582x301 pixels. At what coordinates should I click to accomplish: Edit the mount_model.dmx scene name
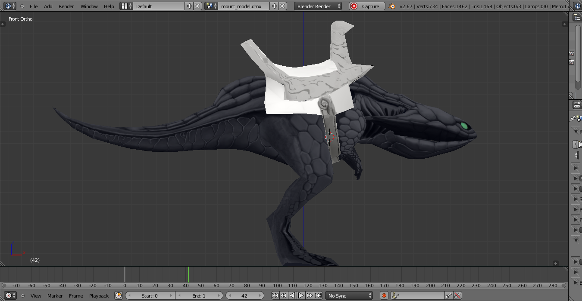(244, 6)
